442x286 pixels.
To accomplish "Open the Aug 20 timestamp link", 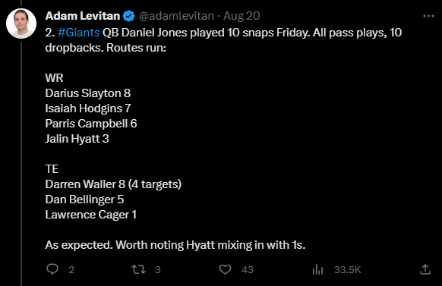I will pyautogui.click(x=242, y=16).
